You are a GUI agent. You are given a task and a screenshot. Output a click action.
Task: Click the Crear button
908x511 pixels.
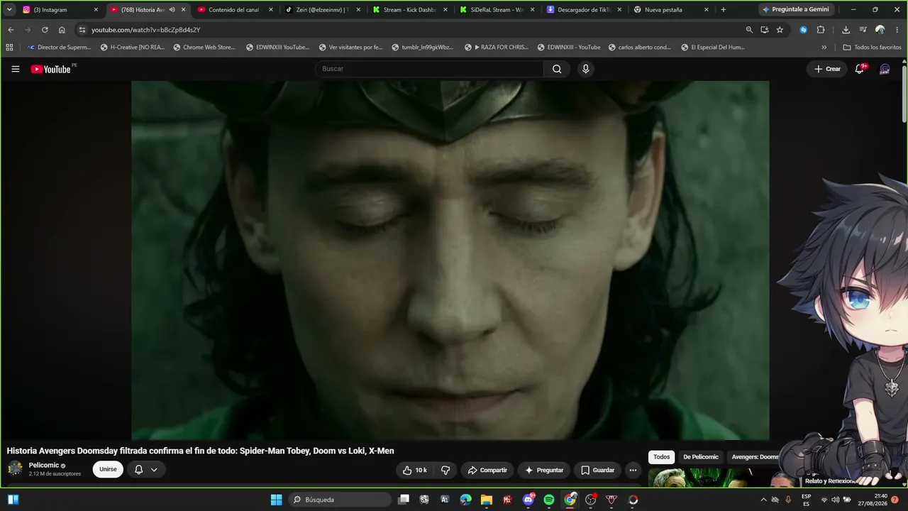coord(827,69)
